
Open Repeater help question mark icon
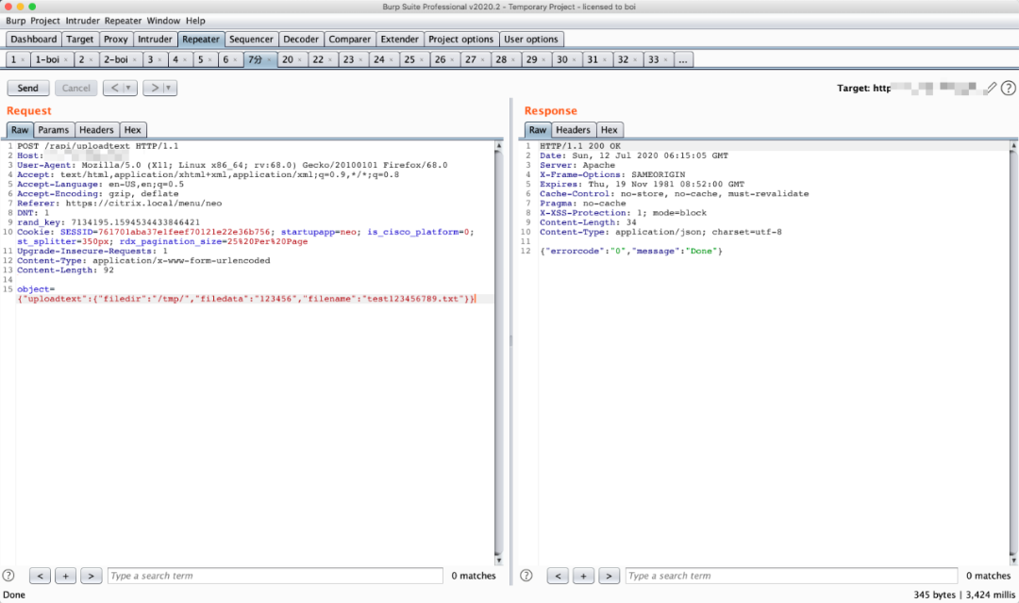pos(1008,88)
